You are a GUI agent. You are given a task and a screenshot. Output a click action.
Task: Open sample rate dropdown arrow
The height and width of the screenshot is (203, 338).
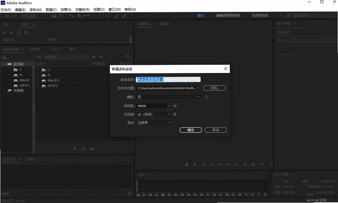pos(169,106)
